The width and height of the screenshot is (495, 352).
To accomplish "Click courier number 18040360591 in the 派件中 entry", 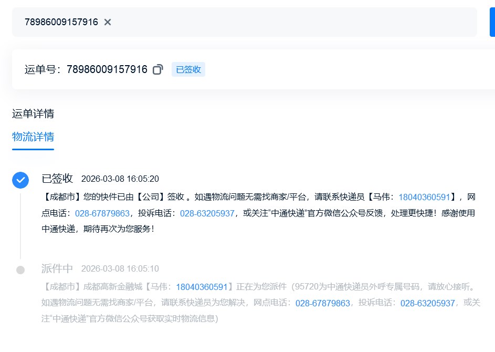I will point(202,287).
